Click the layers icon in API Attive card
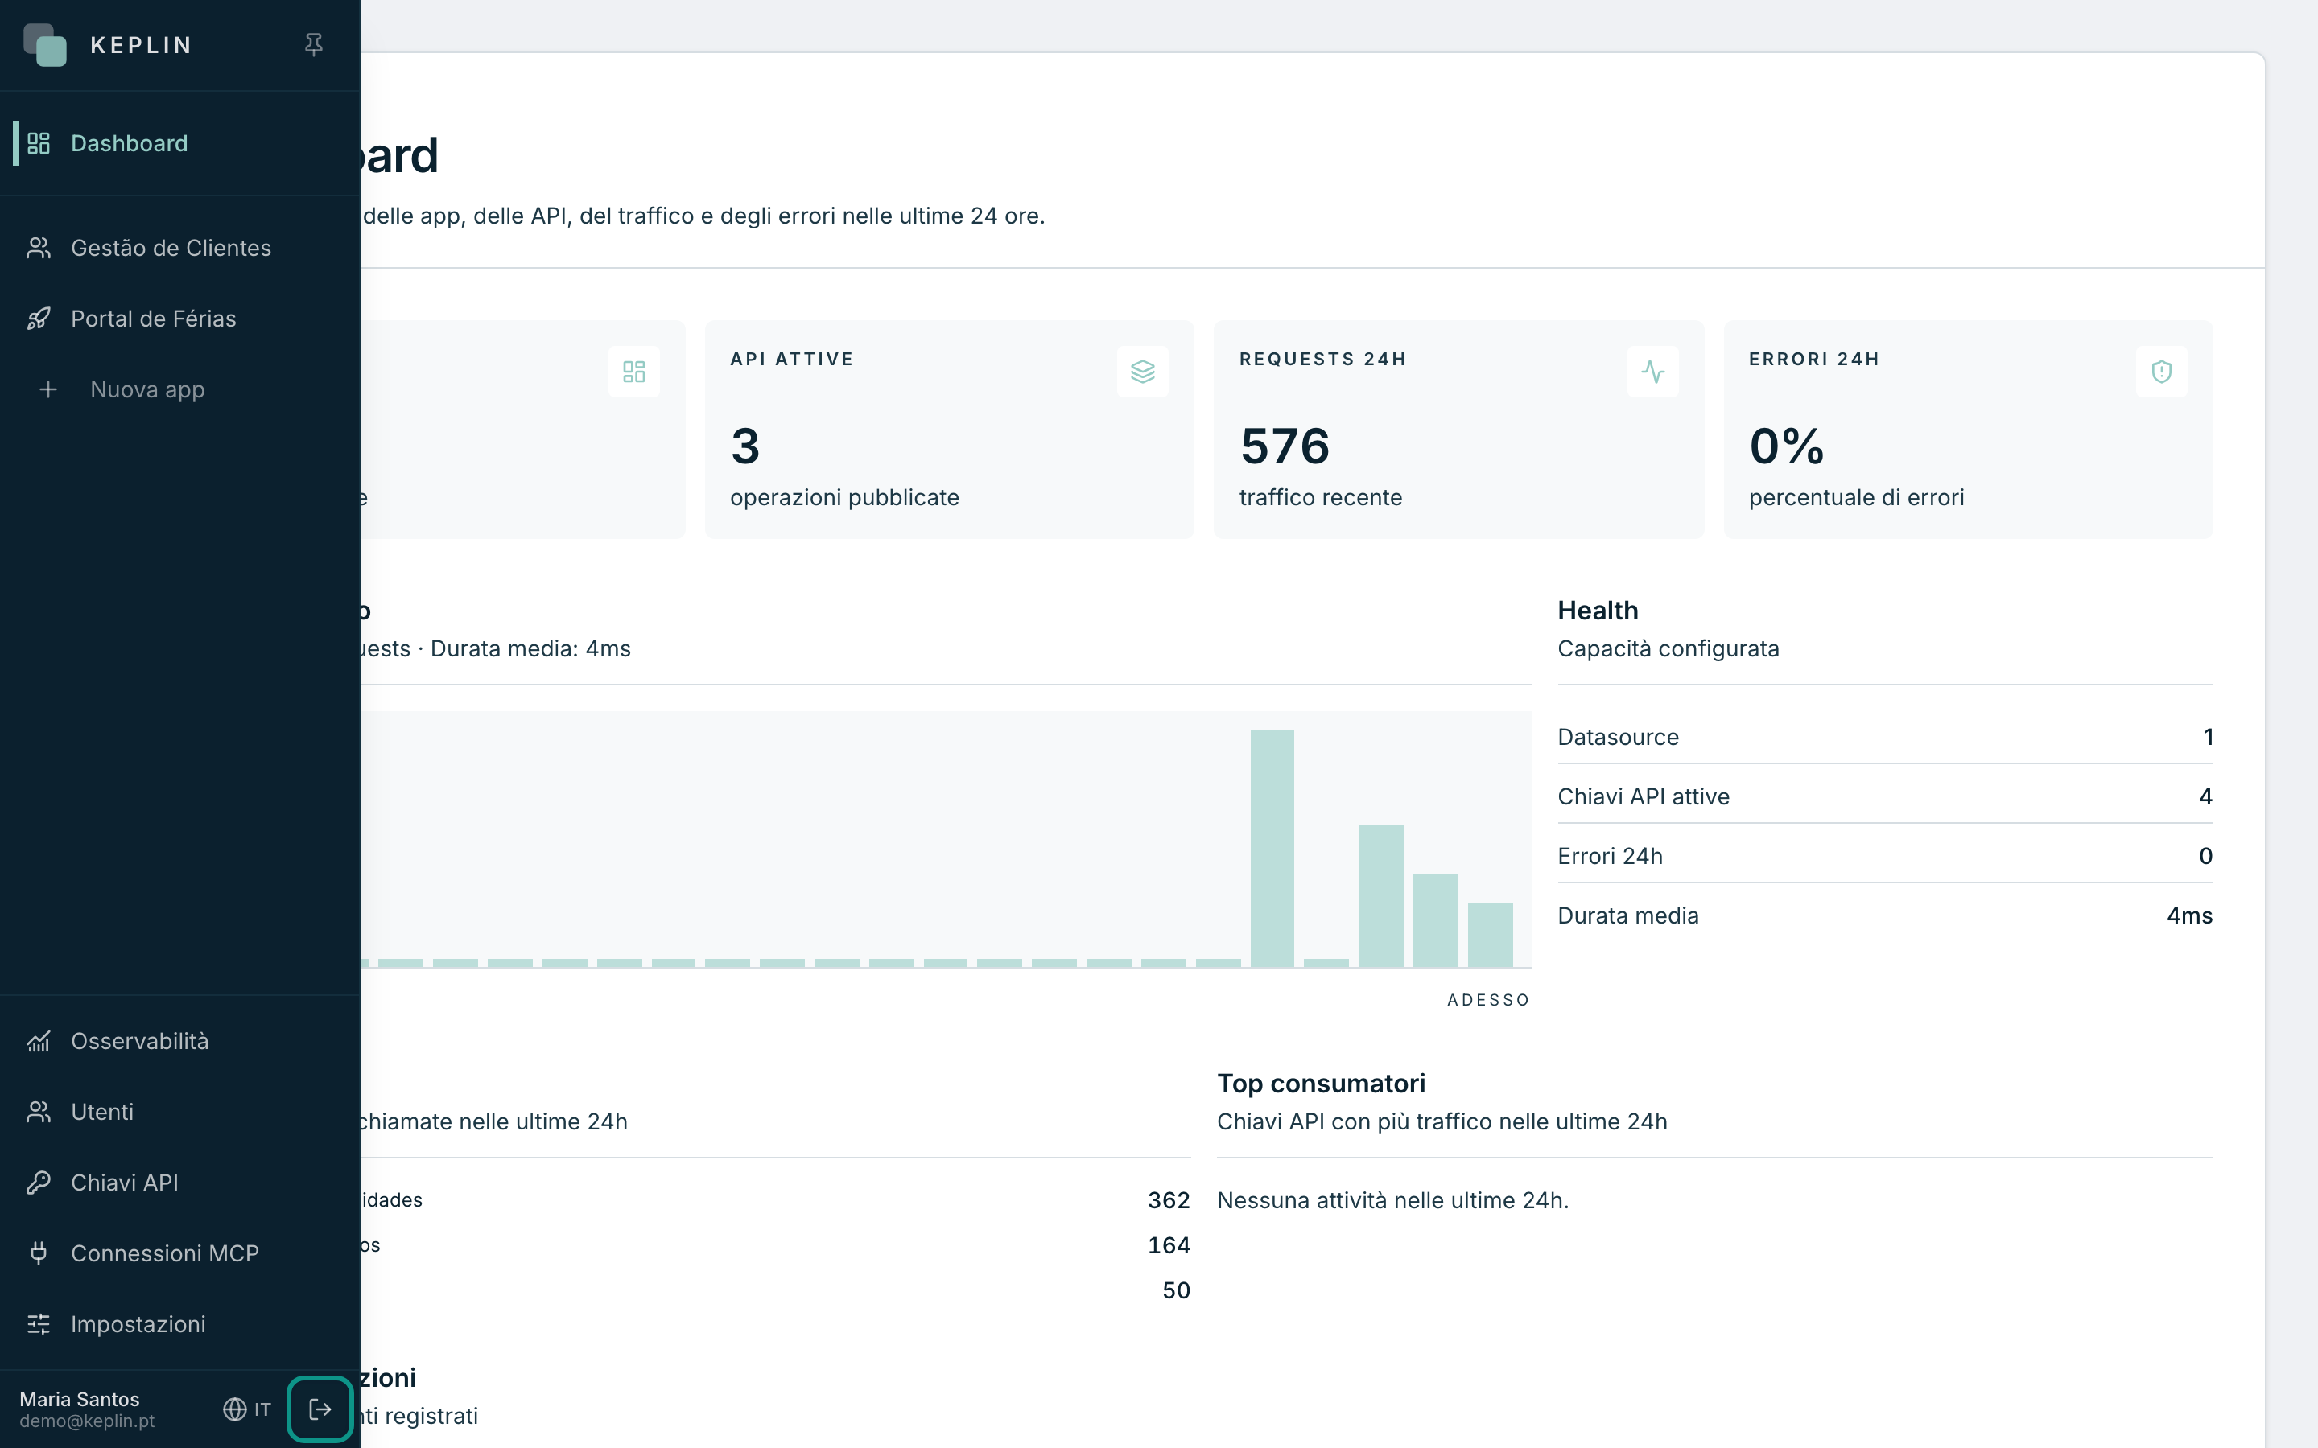 (1142, 372)
